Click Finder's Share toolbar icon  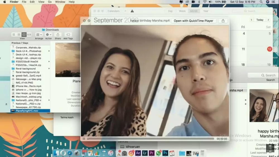(58, 35)
